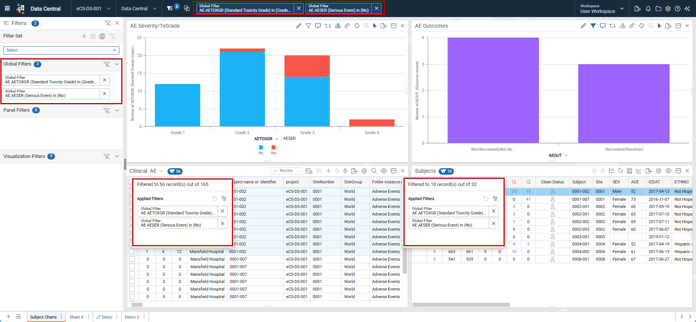
Task: Click the red Yes legend swatch under AESER
Action: click(x=274, y=147)
